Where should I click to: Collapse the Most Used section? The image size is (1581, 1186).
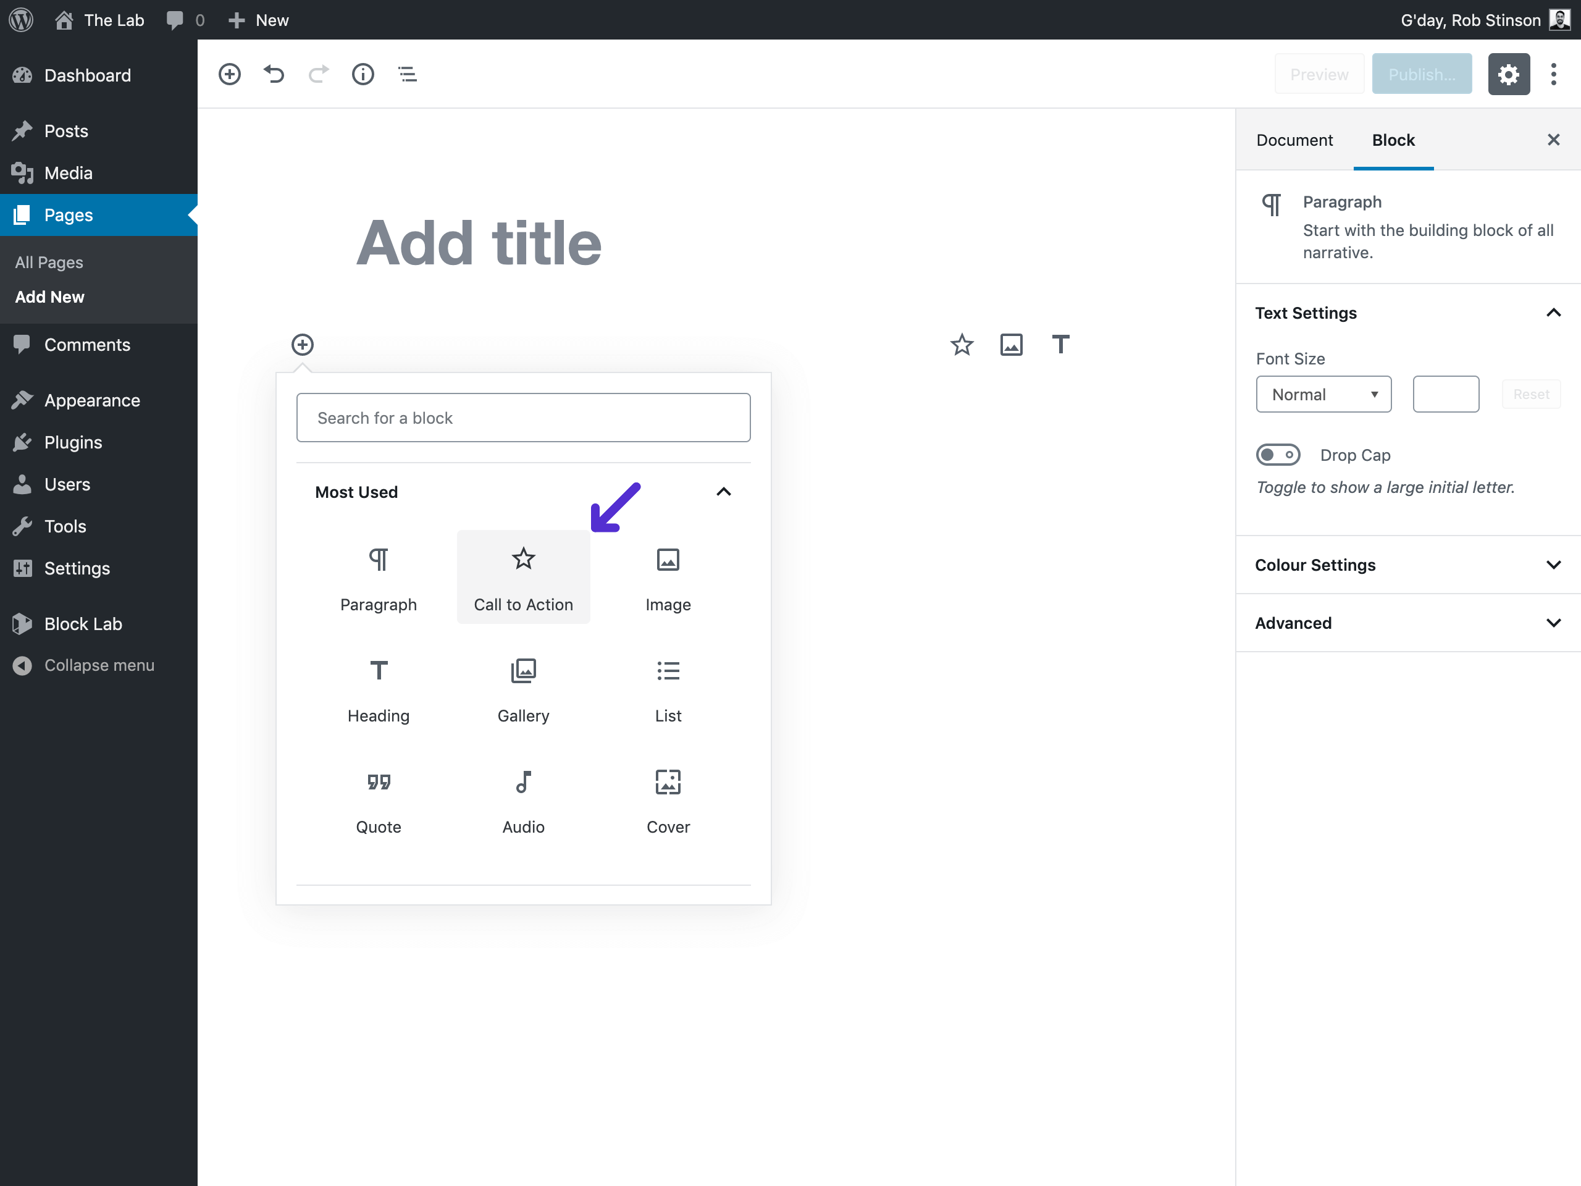click(723, 491)
